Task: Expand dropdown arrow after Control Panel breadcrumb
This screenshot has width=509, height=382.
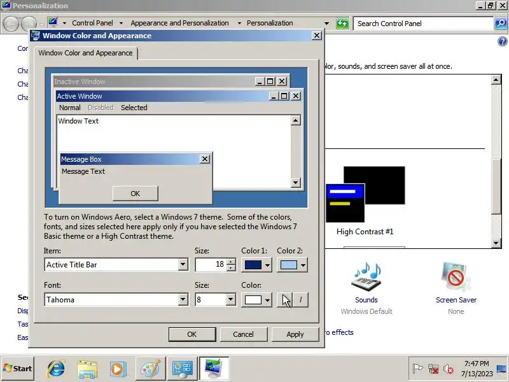Action: point(121,24)
